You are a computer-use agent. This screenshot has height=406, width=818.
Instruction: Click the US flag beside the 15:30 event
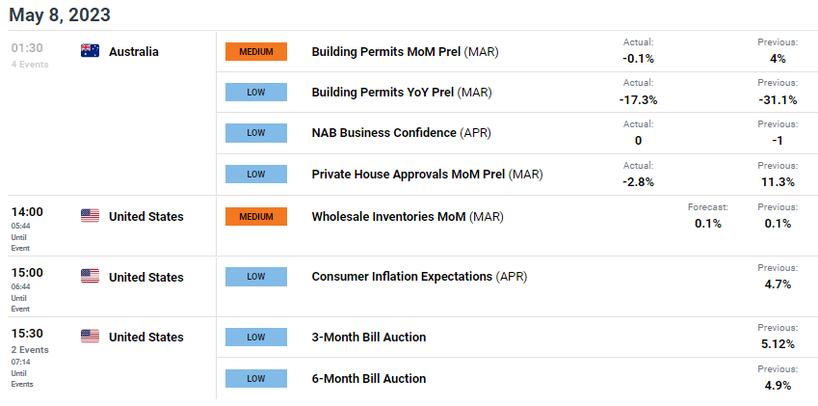90,337
